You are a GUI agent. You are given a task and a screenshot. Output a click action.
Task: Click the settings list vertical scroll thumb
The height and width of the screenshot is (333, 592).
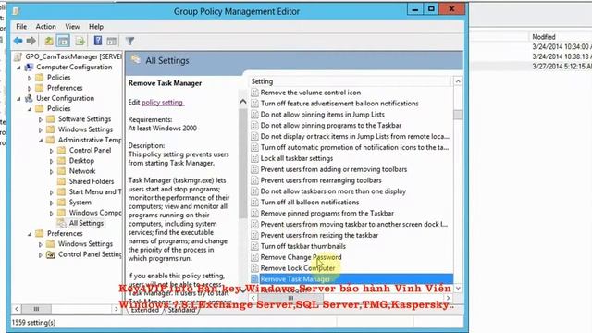[458, 115]
